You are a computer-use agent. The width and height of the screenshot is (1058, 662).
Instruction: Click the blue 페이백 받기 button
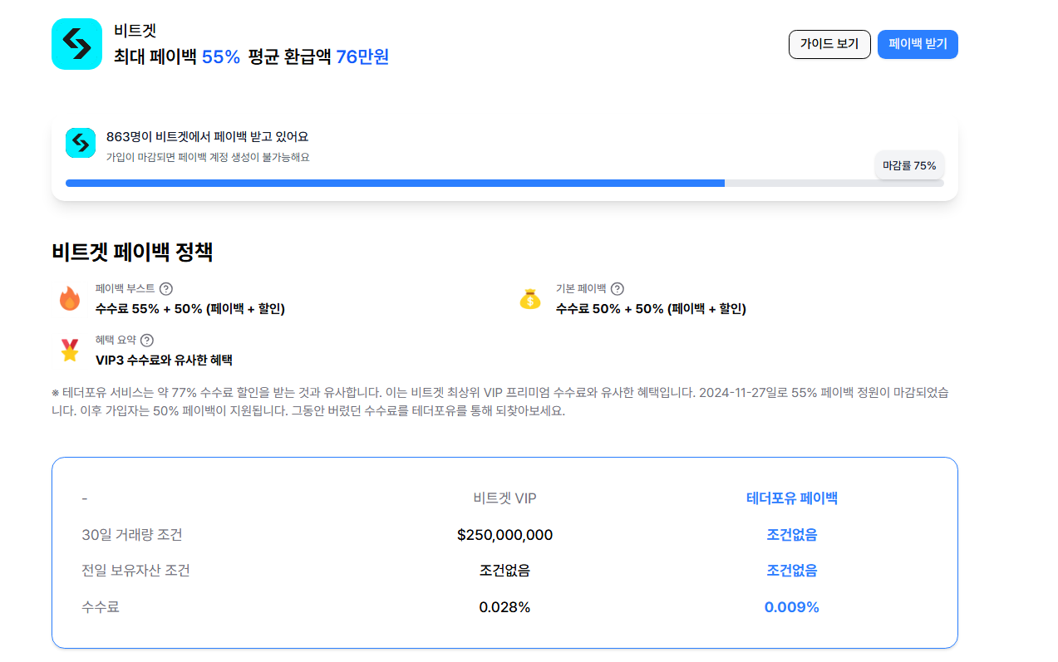[918, 44]
